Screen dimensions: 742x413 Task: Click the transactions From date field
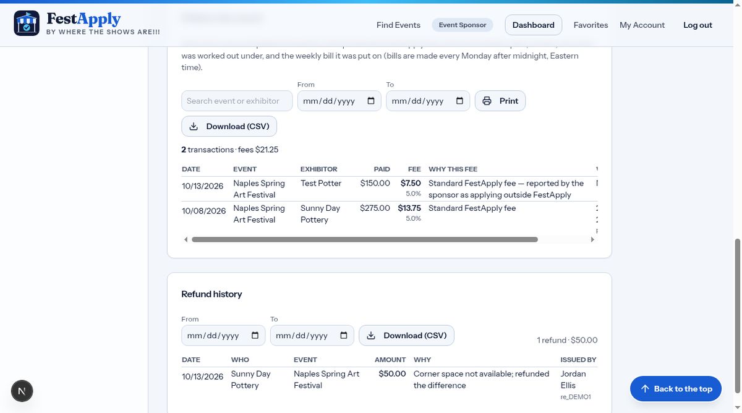click(339, 101)
